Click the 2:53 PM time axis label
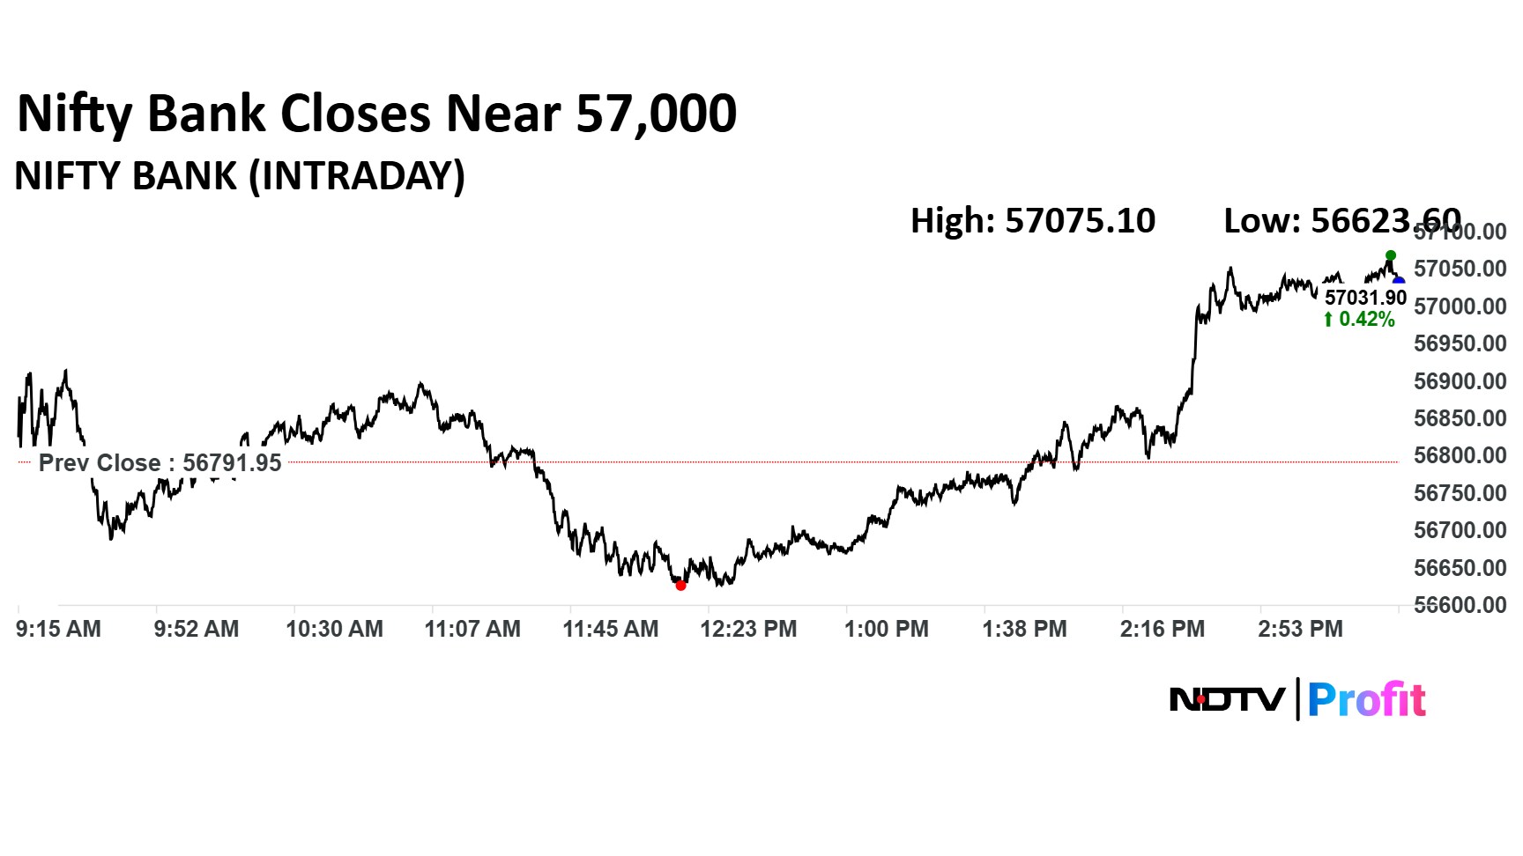The width and height of the screenshot is (1523, 856). [1300, 629]
